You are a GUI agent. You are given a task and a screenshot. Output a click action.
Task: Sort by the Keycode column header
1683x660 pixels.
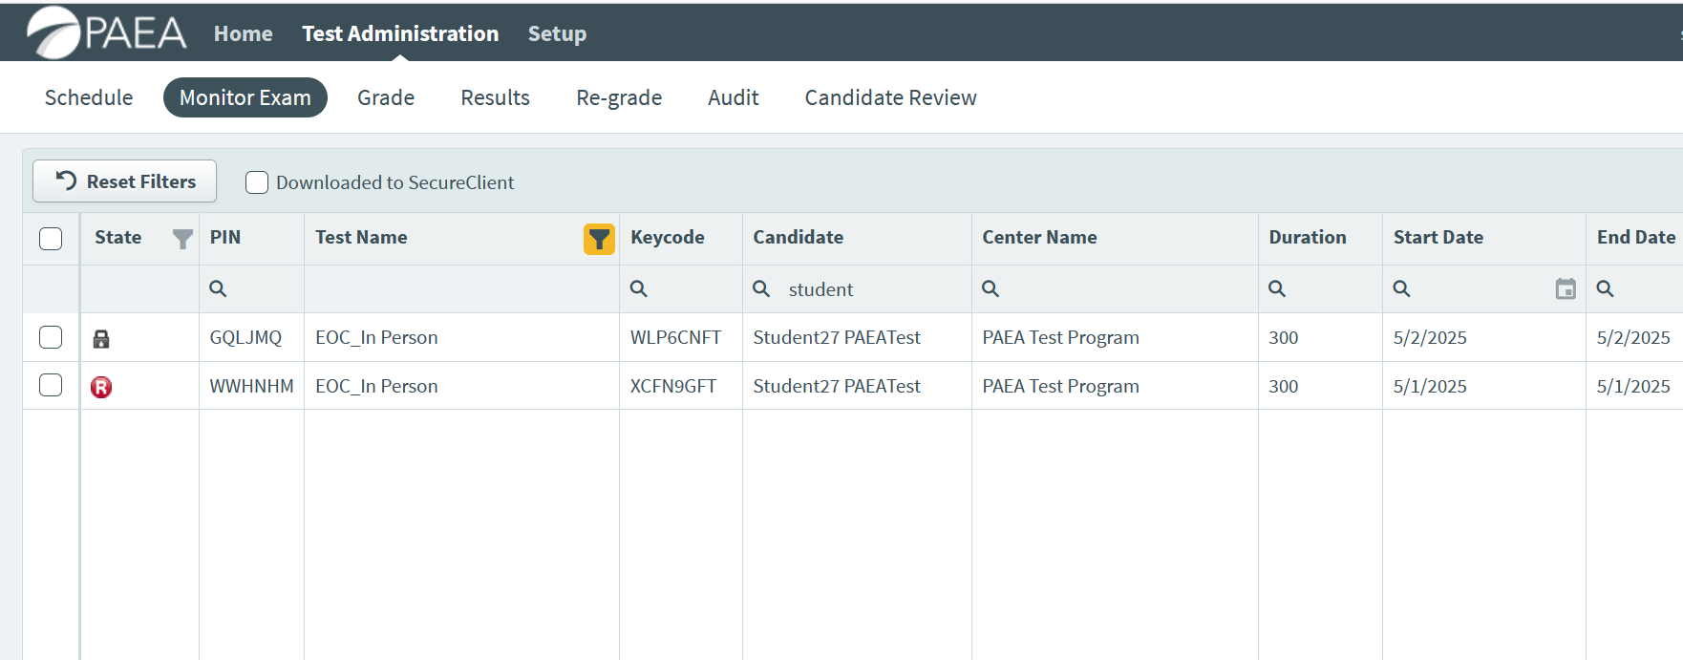click(x=668, y=238)
